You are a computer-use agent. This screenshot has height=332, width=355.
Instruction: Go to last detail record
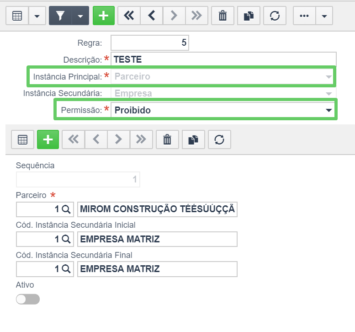pos(141,139)
